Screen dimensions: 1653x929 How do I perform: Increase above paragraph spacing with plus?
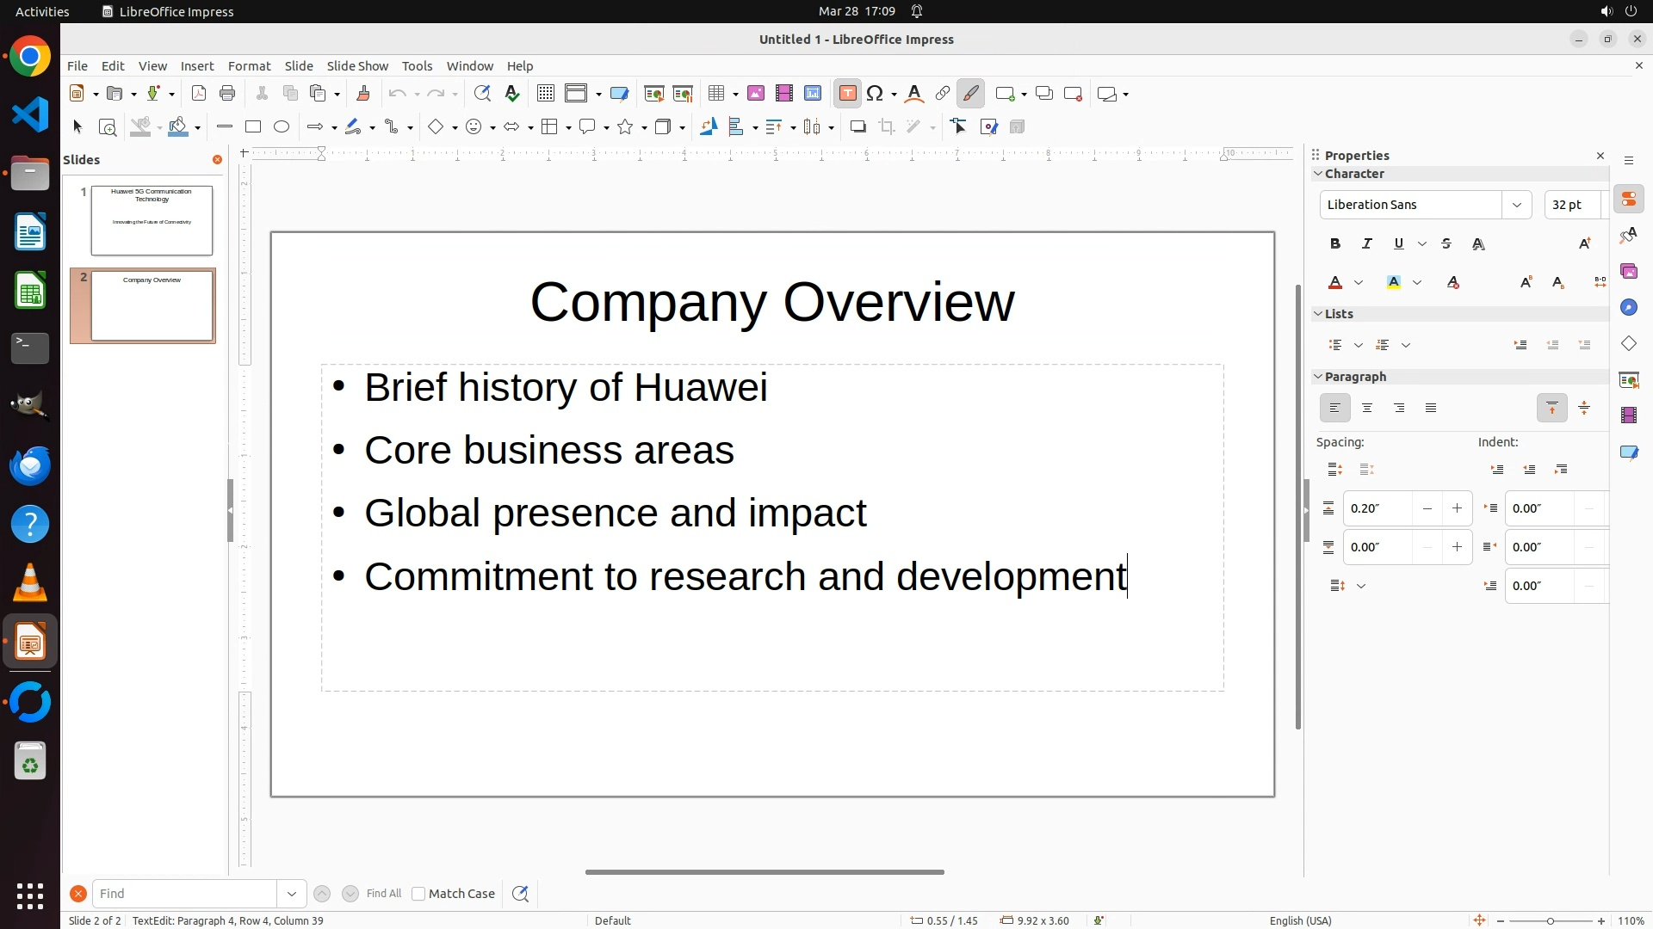[x=1457, y=508]
